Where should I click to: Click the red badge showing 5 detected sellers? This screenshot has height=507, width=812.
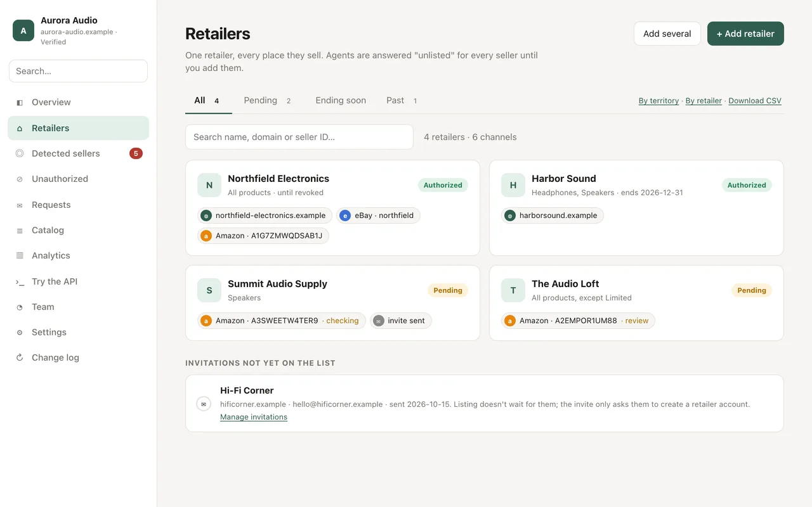[x=136, y=153]
